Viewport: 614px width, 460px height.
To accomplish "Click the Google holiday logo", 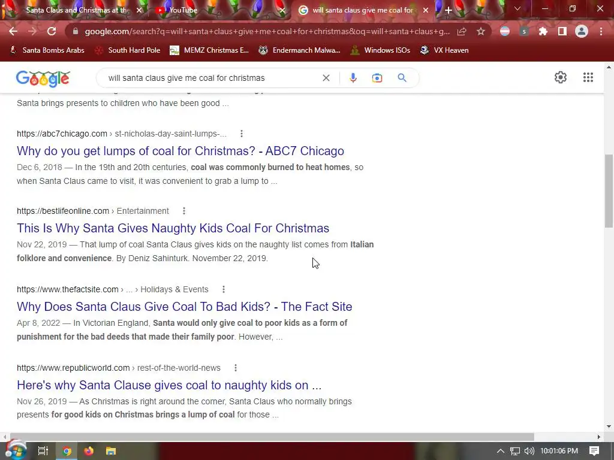I will pyautogui.click(x=43, y=78).
